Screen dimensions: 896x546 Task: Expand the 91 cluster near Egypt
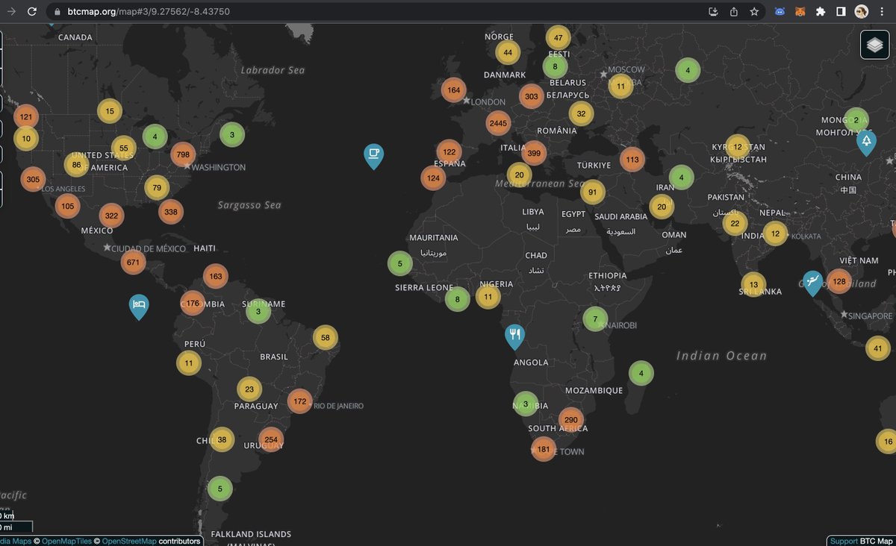(x=592, y=192)
